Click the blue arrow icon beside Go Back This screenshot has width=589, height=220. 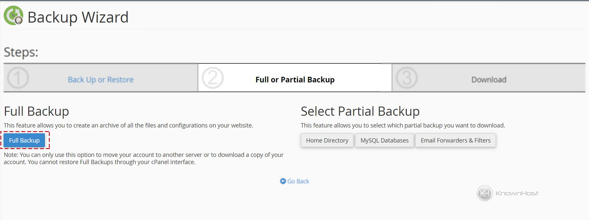[283, 181]
